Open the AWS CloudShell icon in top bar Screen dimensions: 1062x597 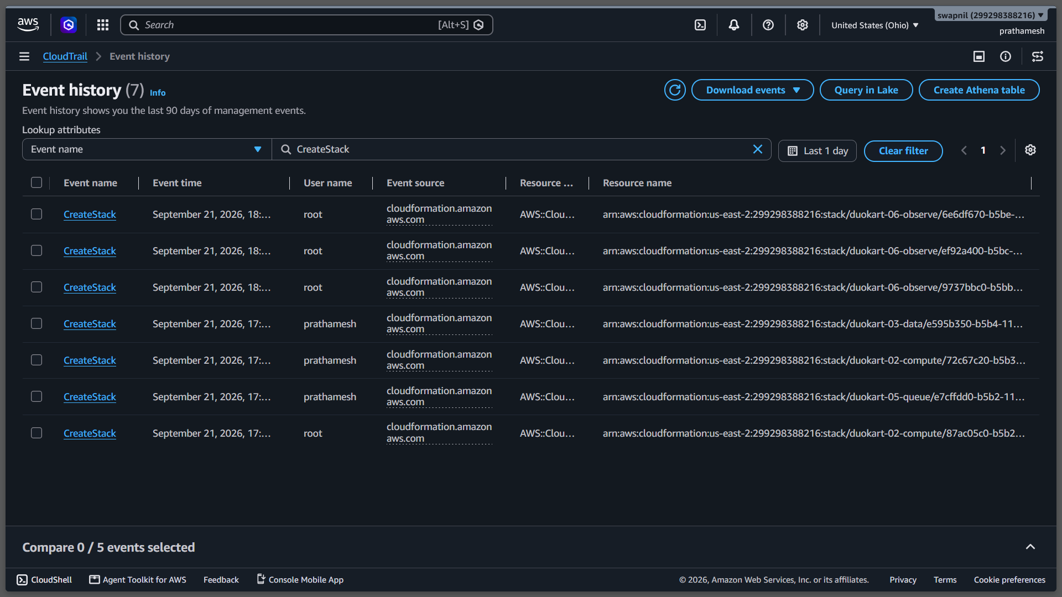(700, 25)
